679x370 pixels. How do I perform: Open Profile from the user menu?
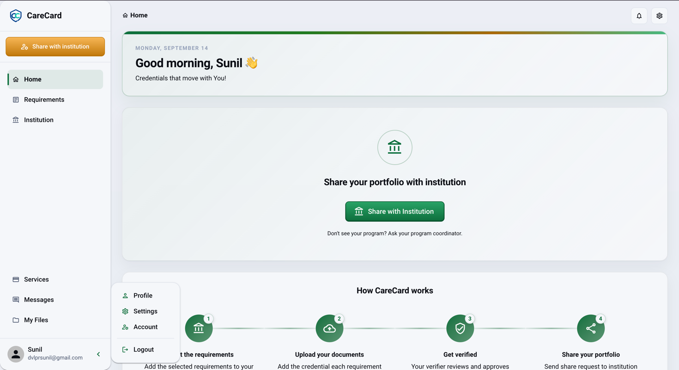145,296
